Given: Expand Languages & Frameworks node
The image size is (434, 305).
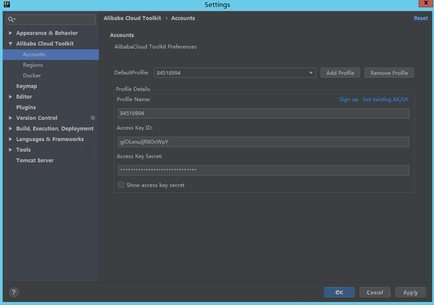Looking at the screenshot, I should pos(10,139).
